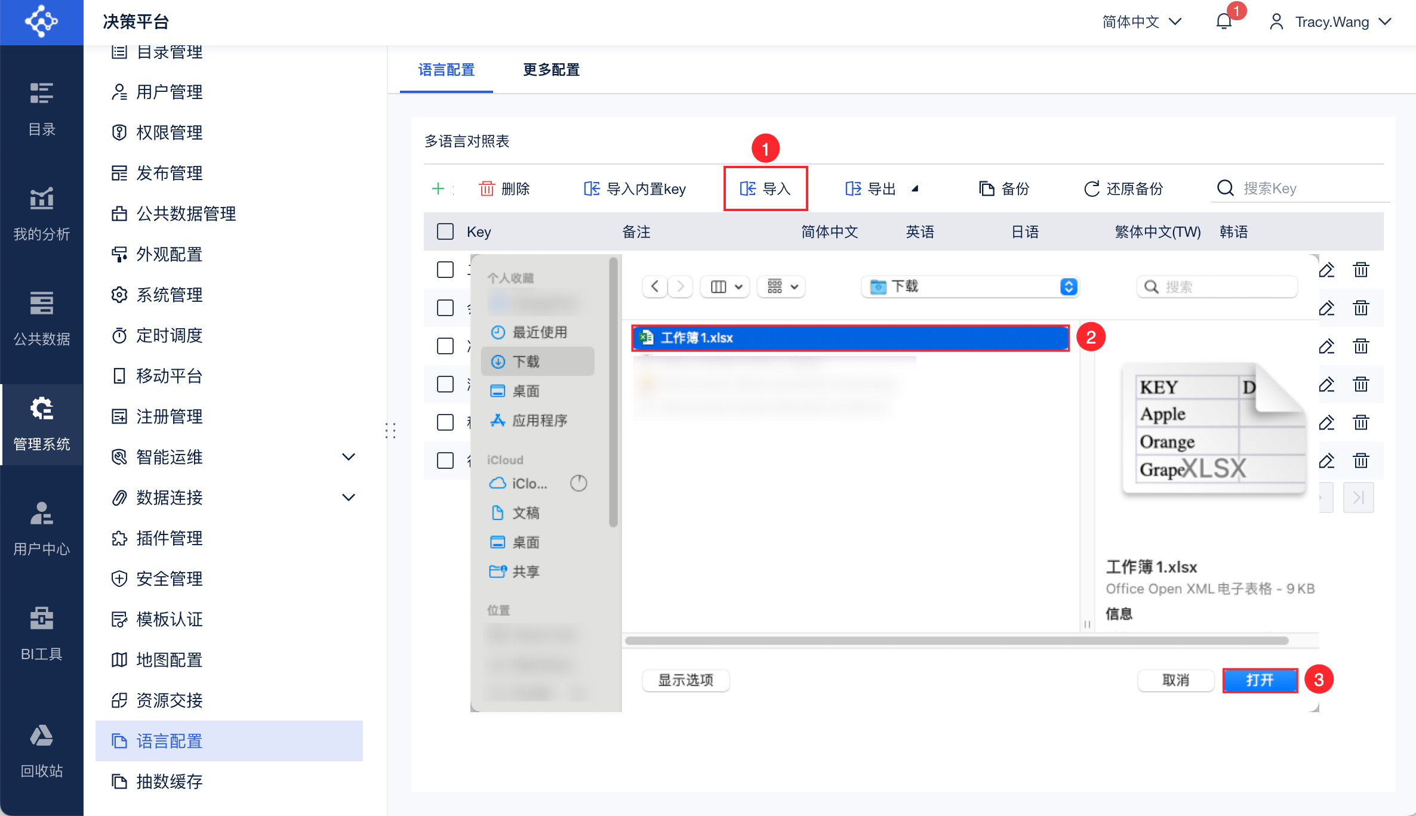Click the notification bell icon
1416x816 pixels.
pyautogui.click(x=1224, y=22)
